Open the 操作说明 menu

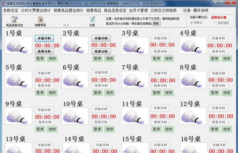point(200,11)
